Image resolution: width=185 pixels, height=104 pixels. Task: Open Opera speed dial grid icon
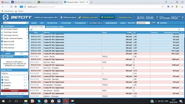click(16, 7)
